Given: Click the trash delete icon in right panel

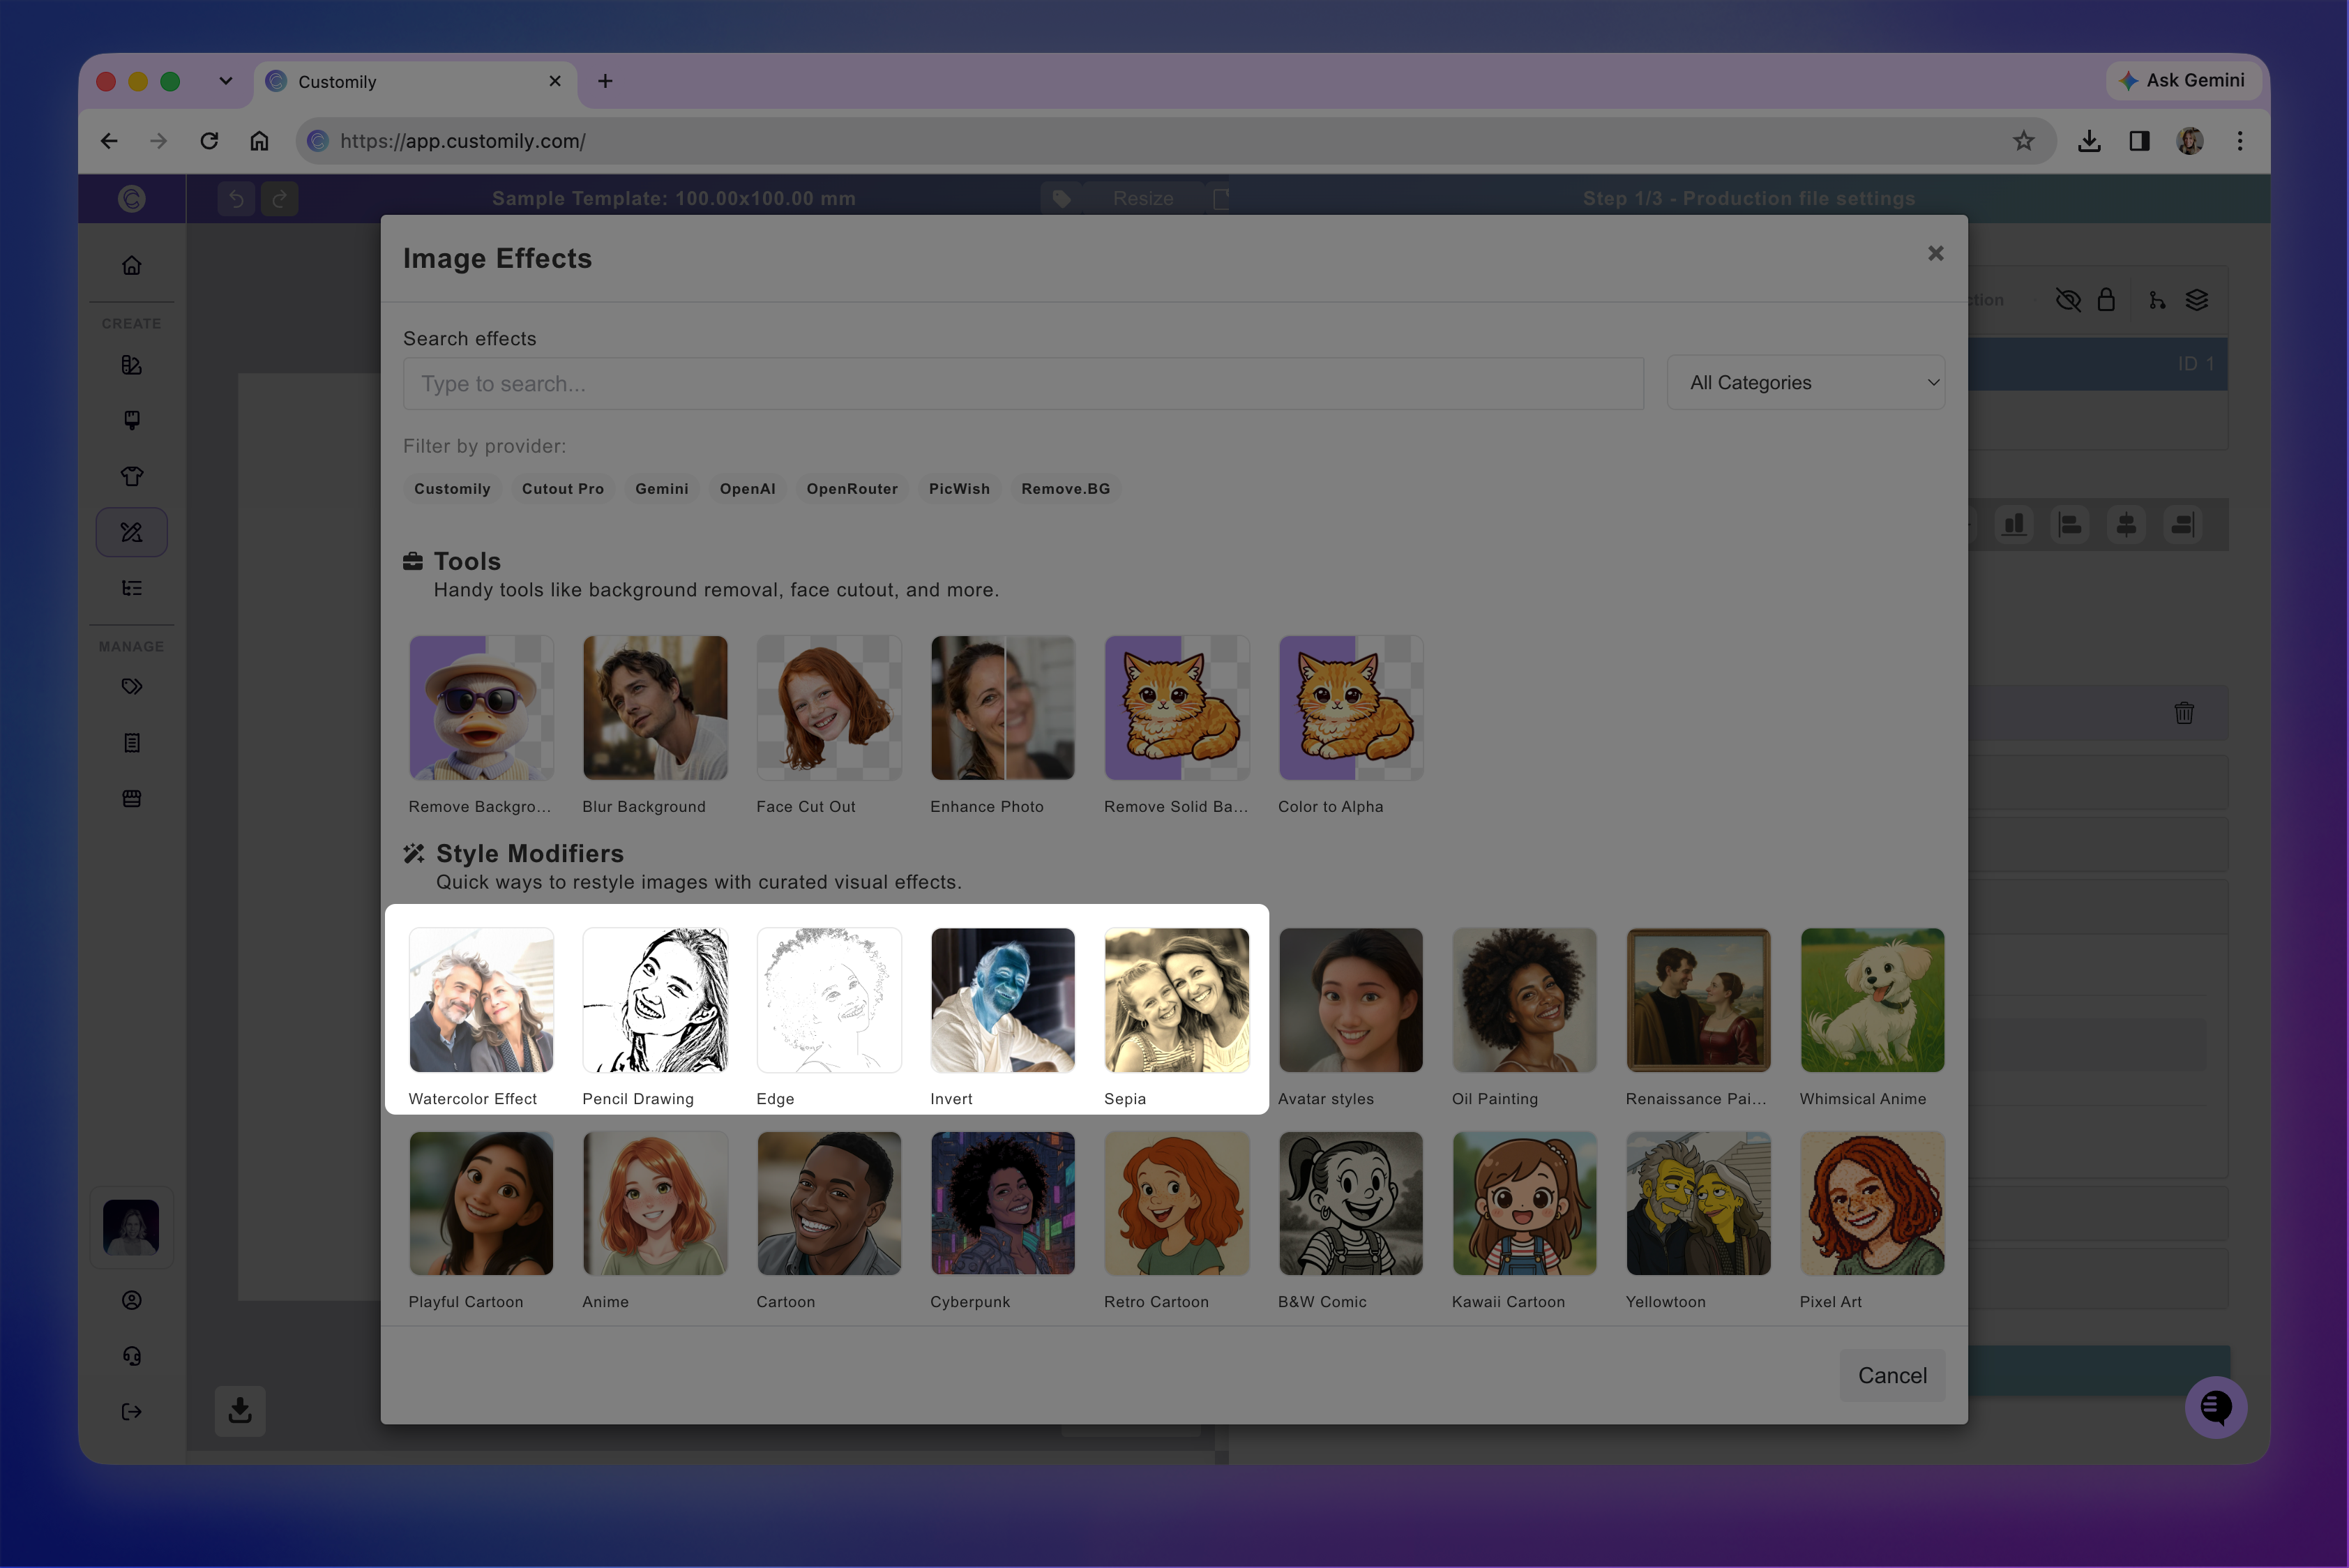Looking at the screenshot, I should 2184,713.
